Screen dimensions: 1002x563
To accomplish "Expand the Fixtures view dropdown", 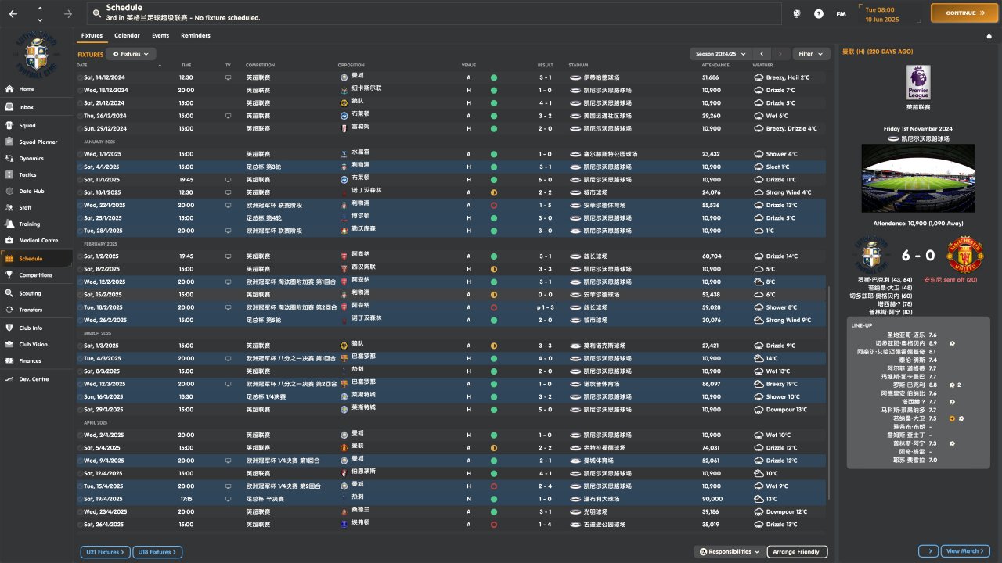I will click(131, 54).
